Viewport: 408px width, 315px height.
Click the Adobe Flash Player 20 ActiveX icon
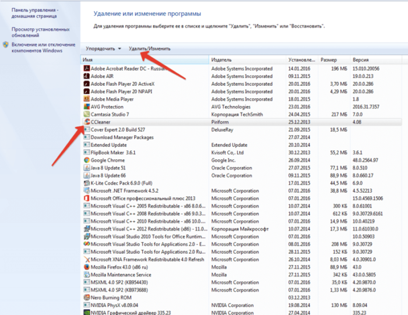87,84
